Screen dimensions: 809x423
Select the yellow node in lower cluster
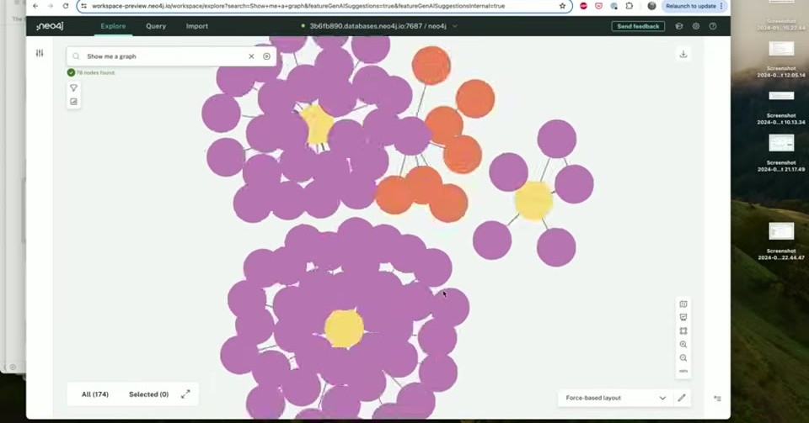(344, 328)
